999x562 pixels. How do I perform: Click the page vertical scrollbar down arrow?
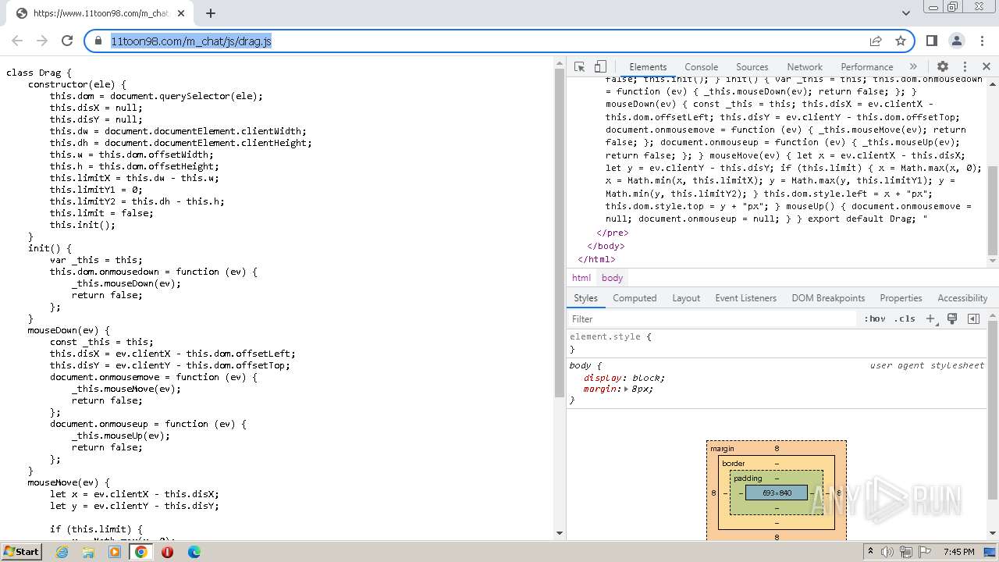pos(559,533)
